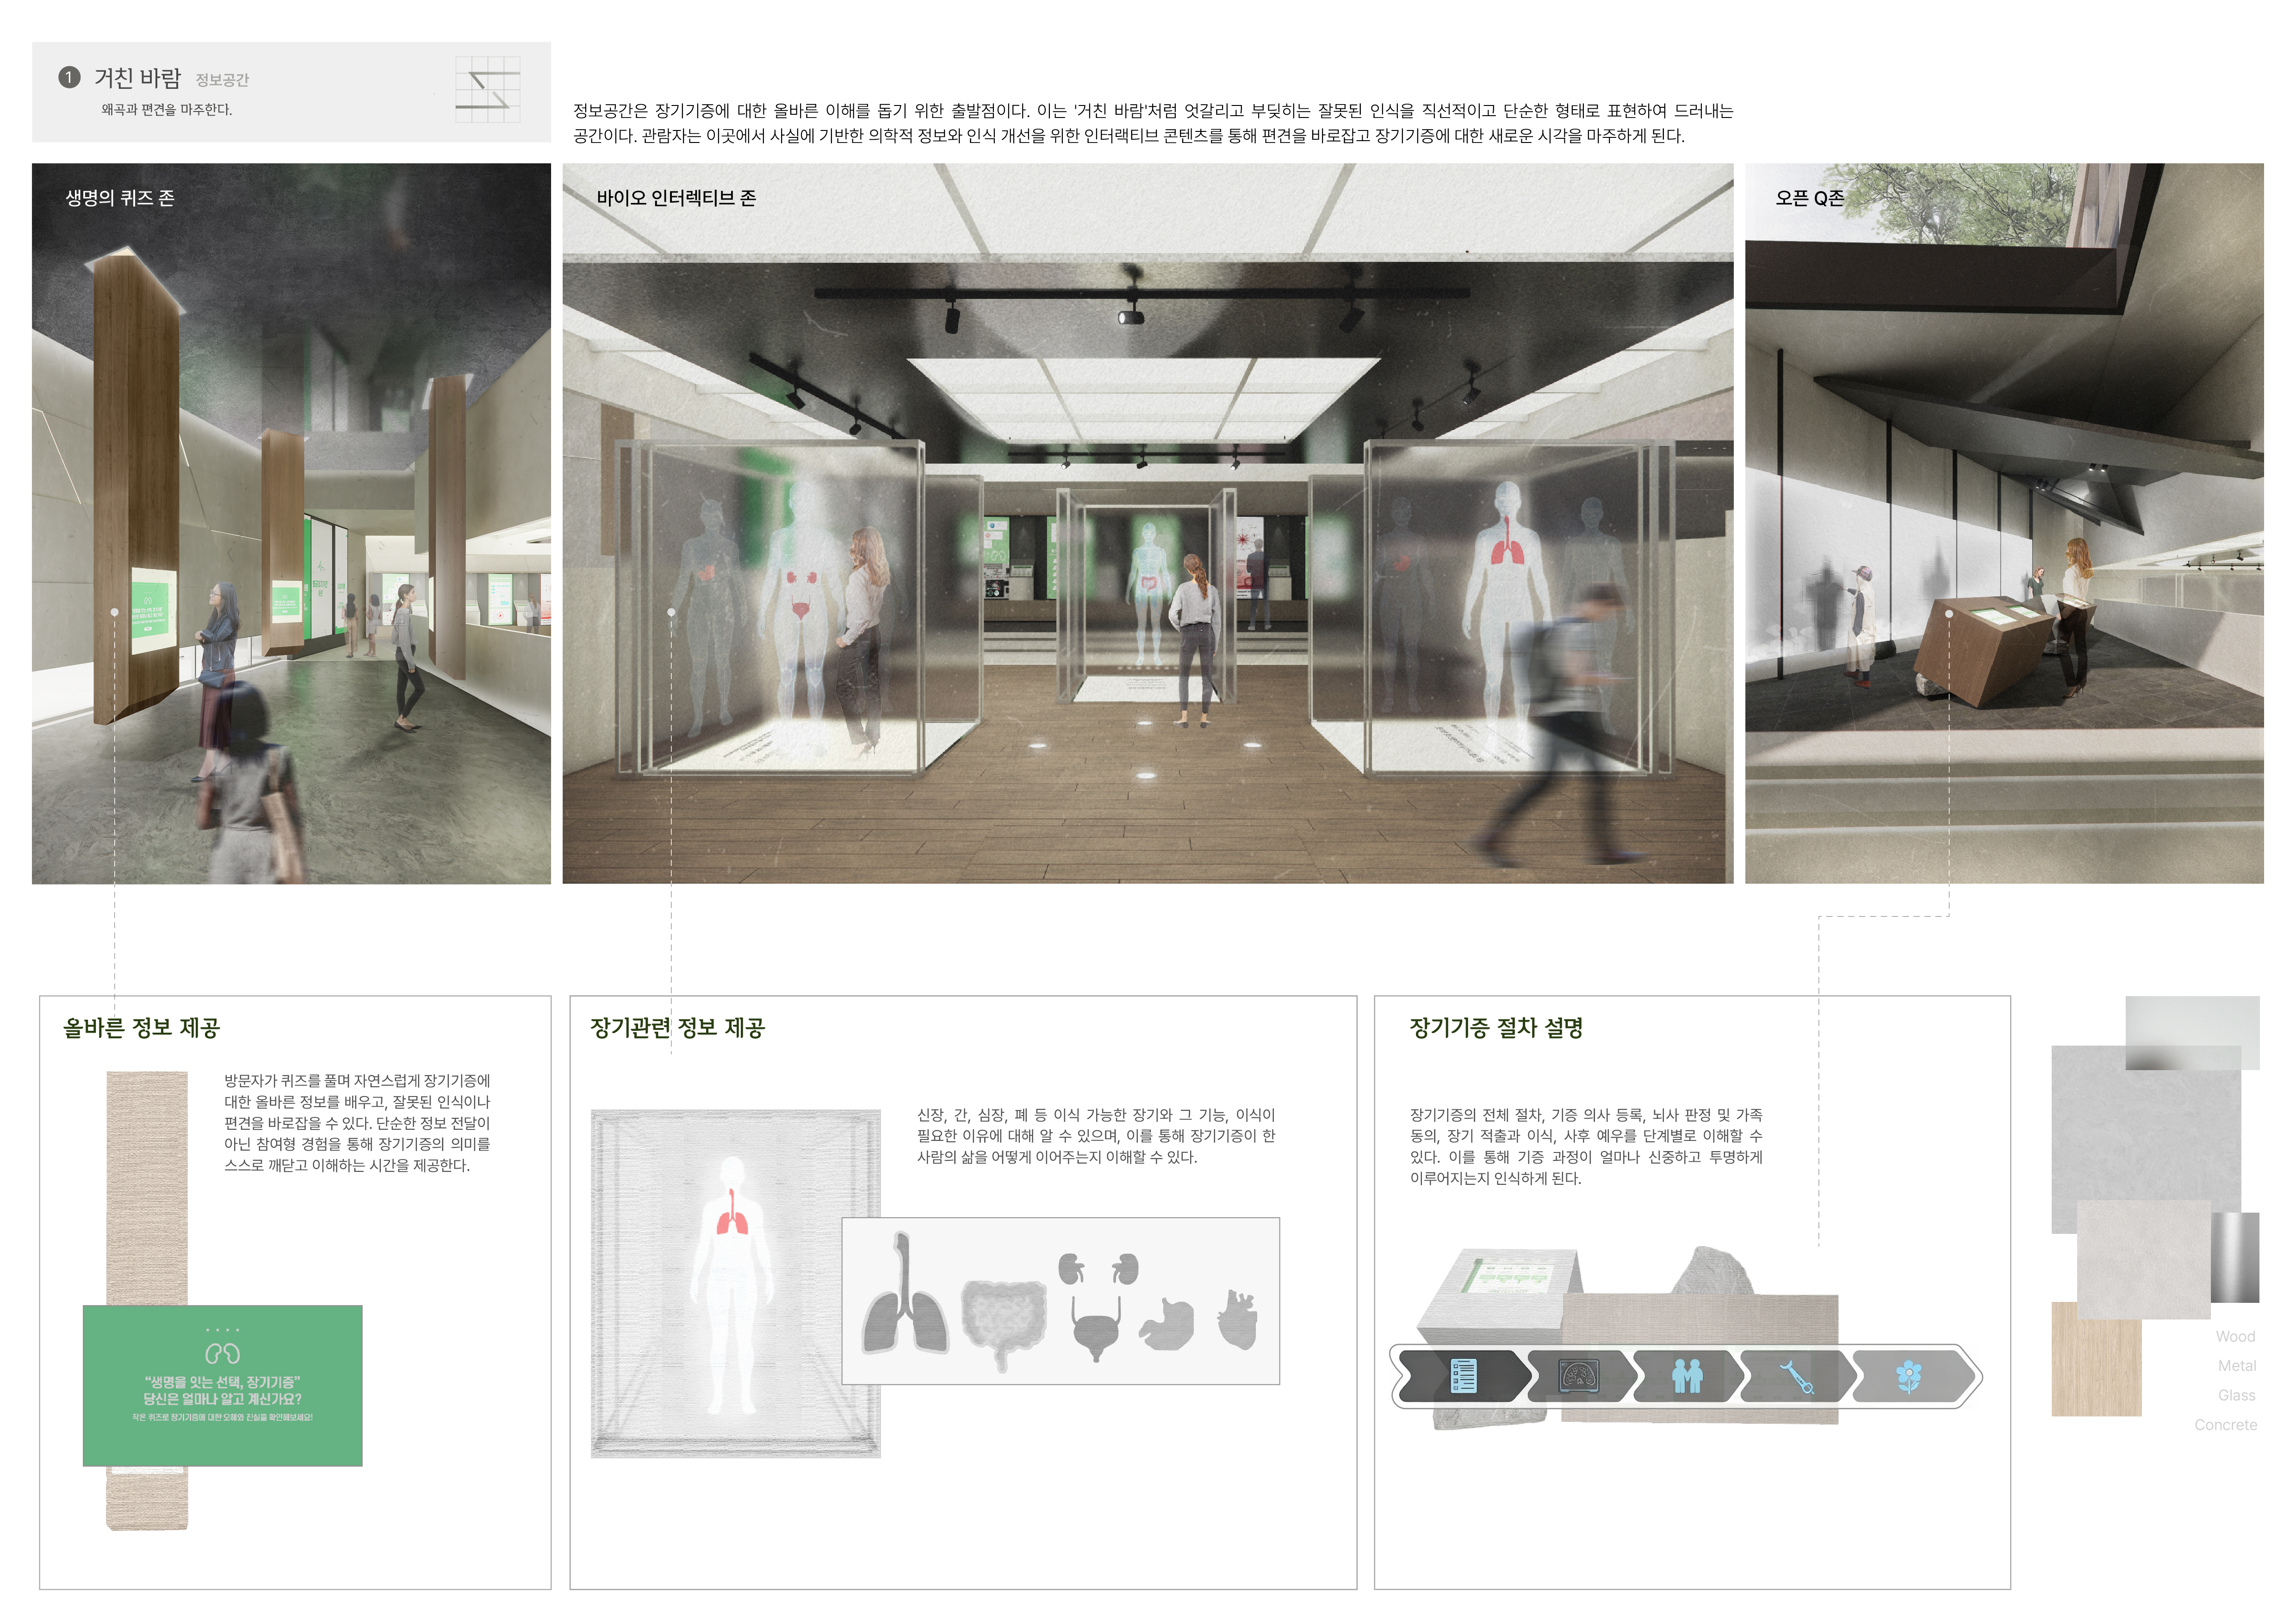
Task: Click the 올바른 정보 제공 heading
Action: (141, 1027)
